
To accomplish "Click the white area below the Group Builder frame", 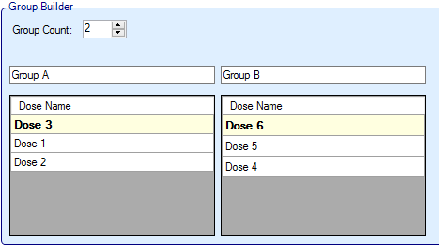I will [219, 248].
